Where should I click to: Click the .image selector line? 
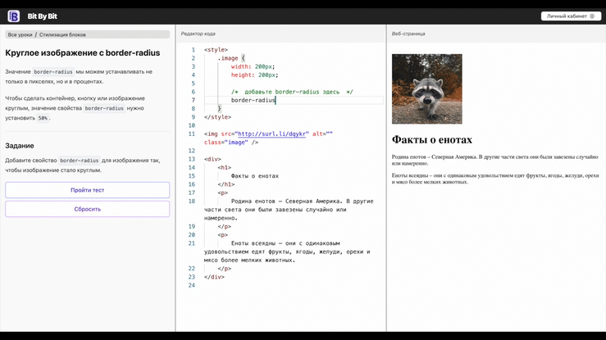pos(231,58)
